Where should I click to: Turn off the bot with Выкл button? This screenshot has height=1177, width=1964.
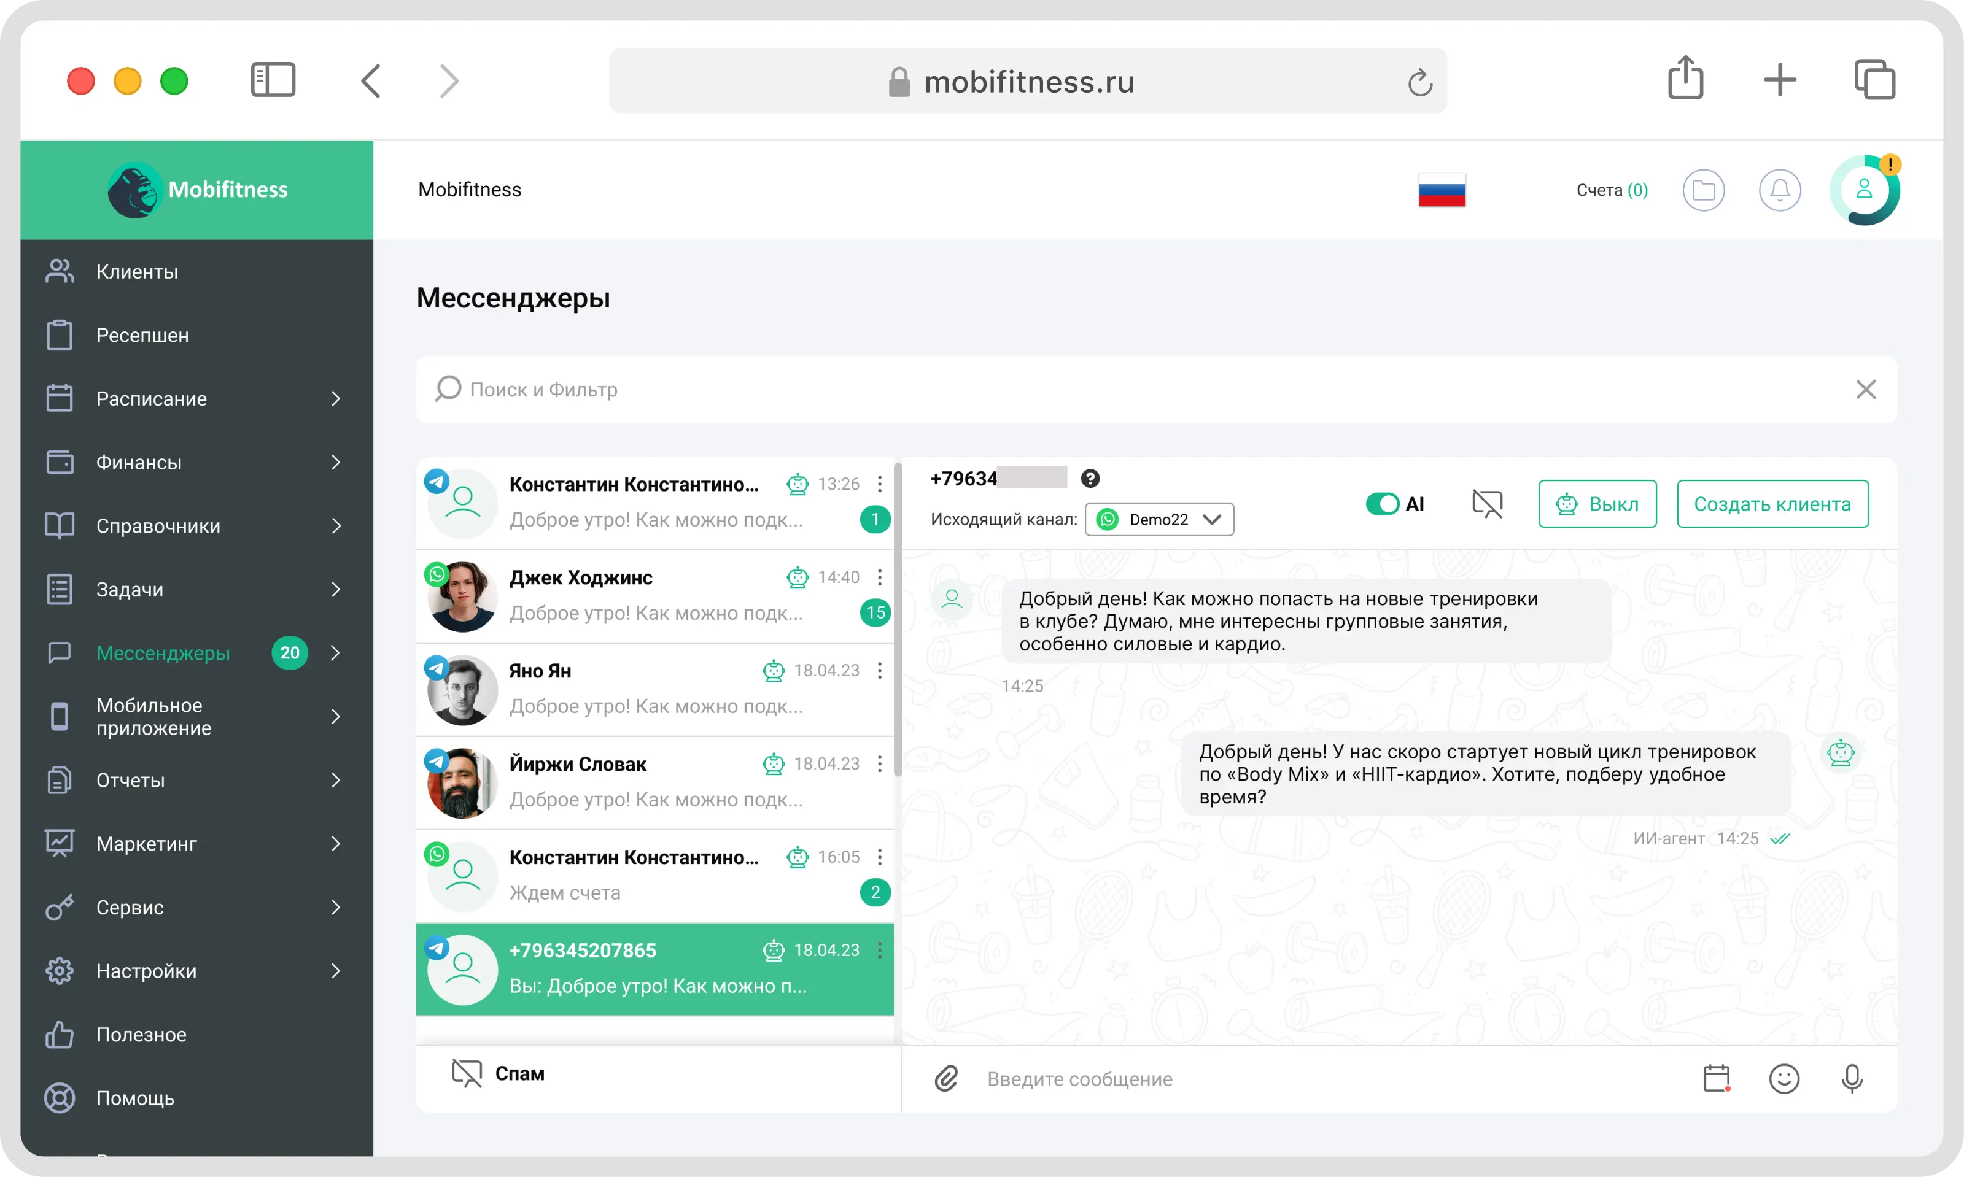point(1597,504)
